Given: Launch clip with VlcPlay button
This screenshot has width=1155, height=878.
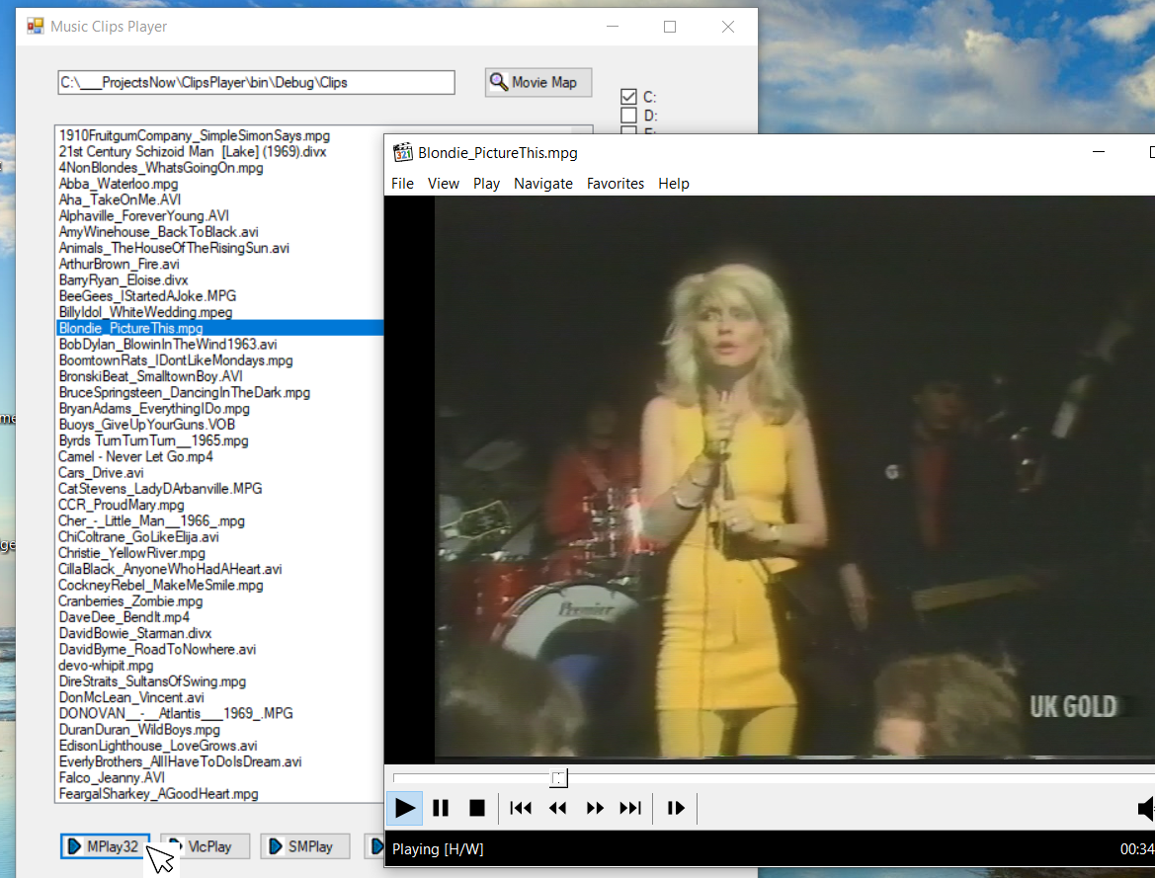Looking at the screenshot, I should click(205, 846).
